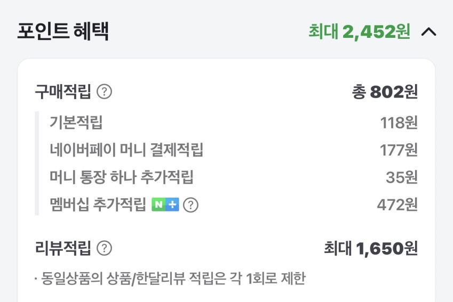
Task: Click the green and blue N+ membership badge
Action: (x=165, y=205)
